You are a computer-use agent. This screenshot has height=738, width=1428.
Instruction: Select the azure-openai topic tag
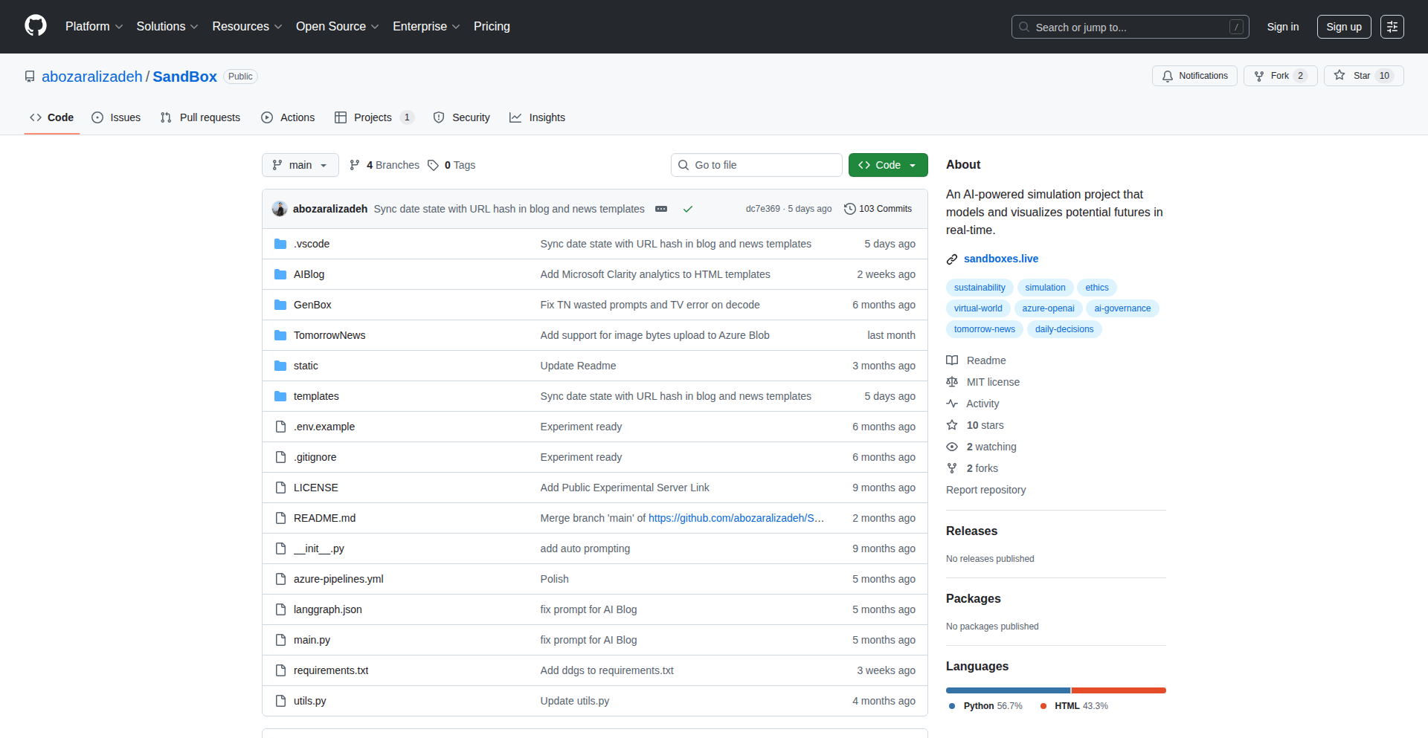click(x=1048, y=308)
